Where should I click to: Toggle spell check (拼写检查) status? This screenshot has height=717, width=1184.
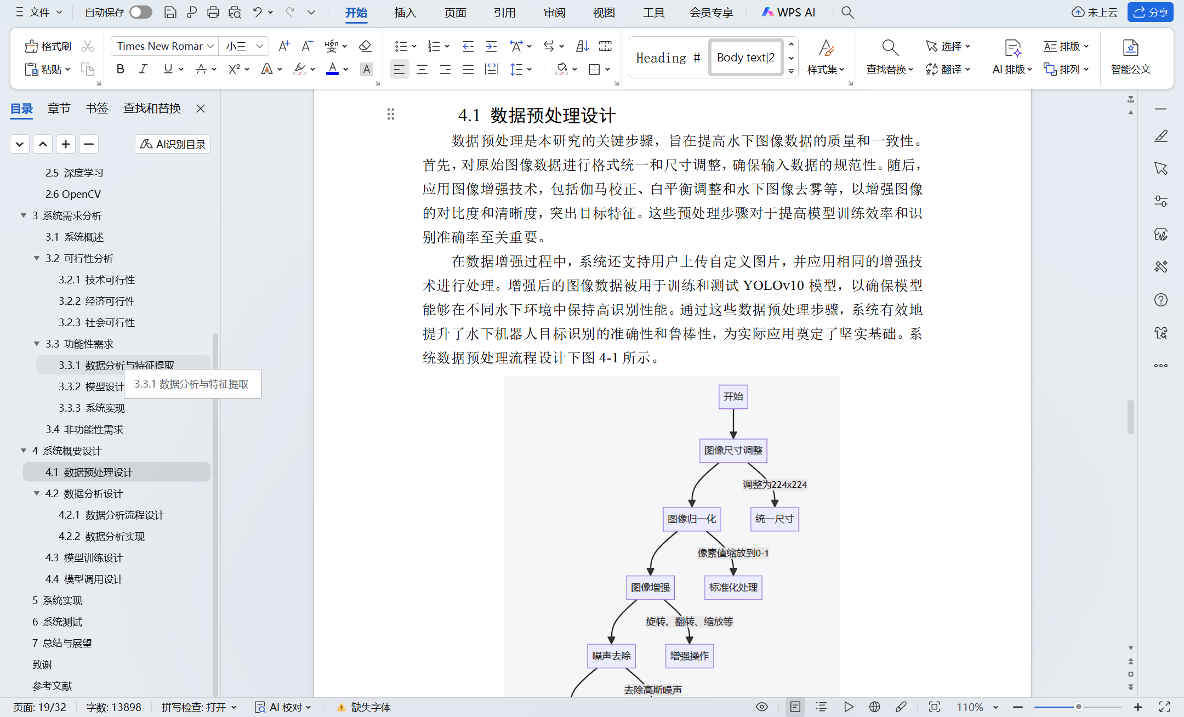pos(199,707)
